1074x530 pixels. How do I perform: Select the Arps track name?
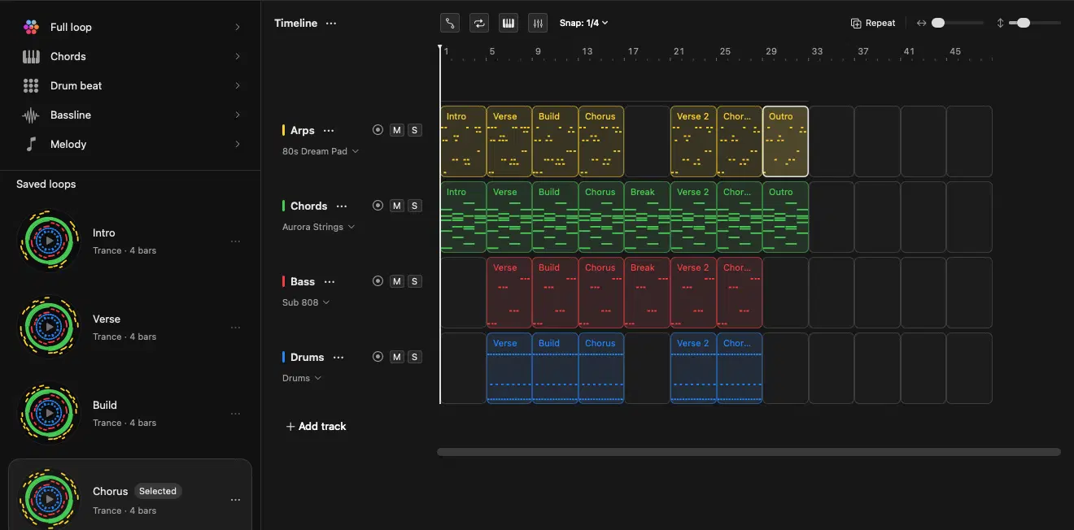pyautogui.click(x=303, y=130)
